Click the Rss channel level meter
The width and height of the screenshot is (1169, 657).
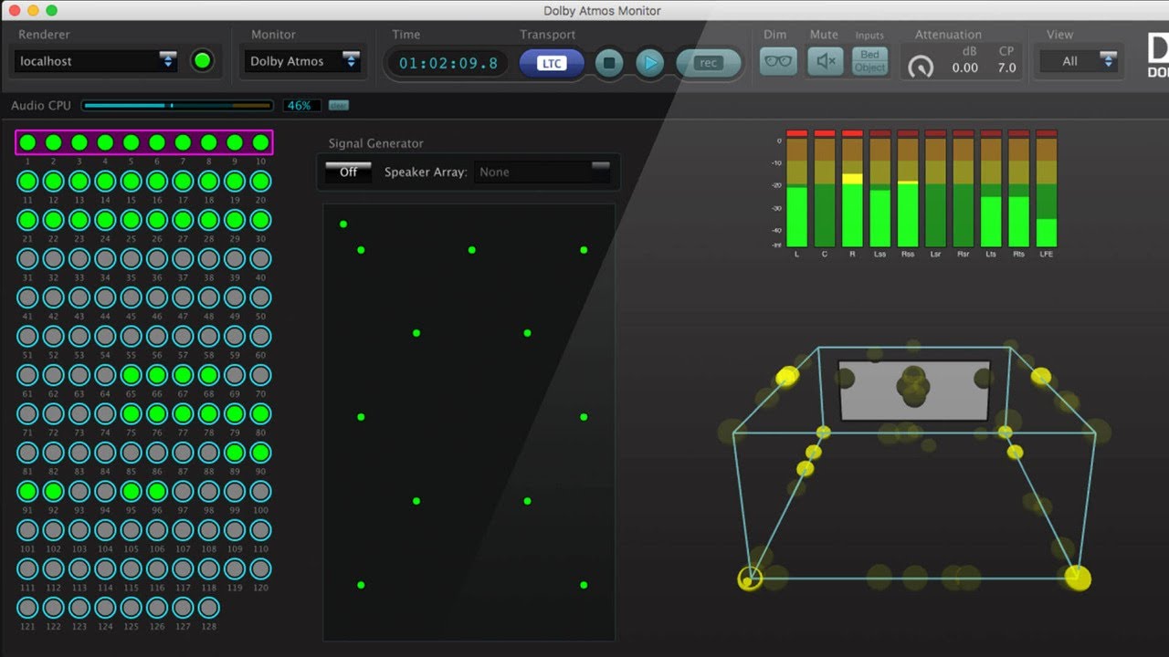(908, 189)
